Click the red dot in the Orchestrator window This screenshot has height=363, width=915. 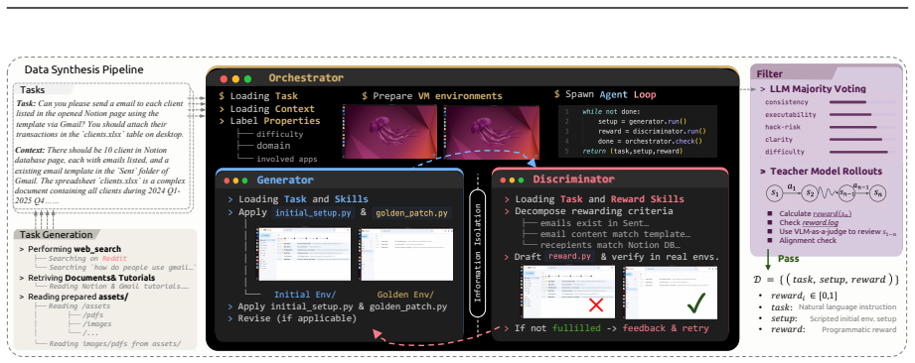click(224, 78)
